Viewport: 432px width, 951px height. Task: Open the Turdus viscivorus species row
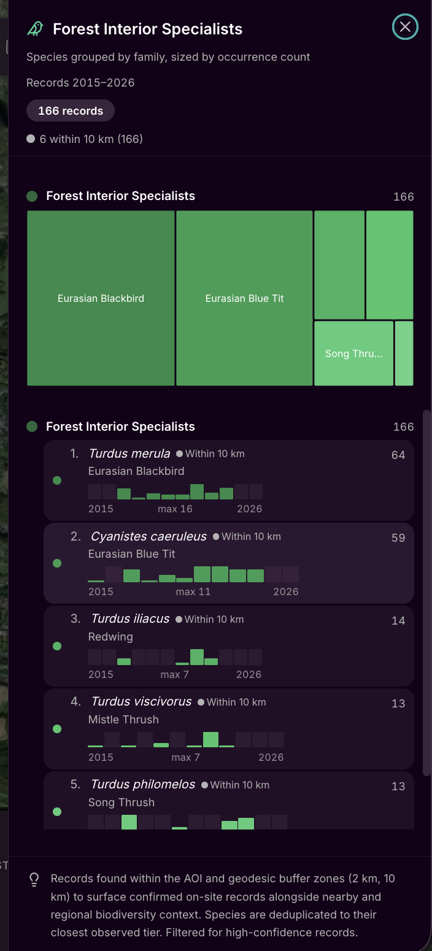click(x=229, y=728)
